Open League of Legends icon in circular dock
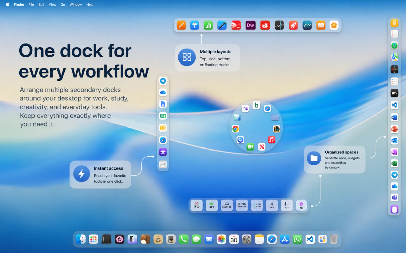 (x=276, y=129)
